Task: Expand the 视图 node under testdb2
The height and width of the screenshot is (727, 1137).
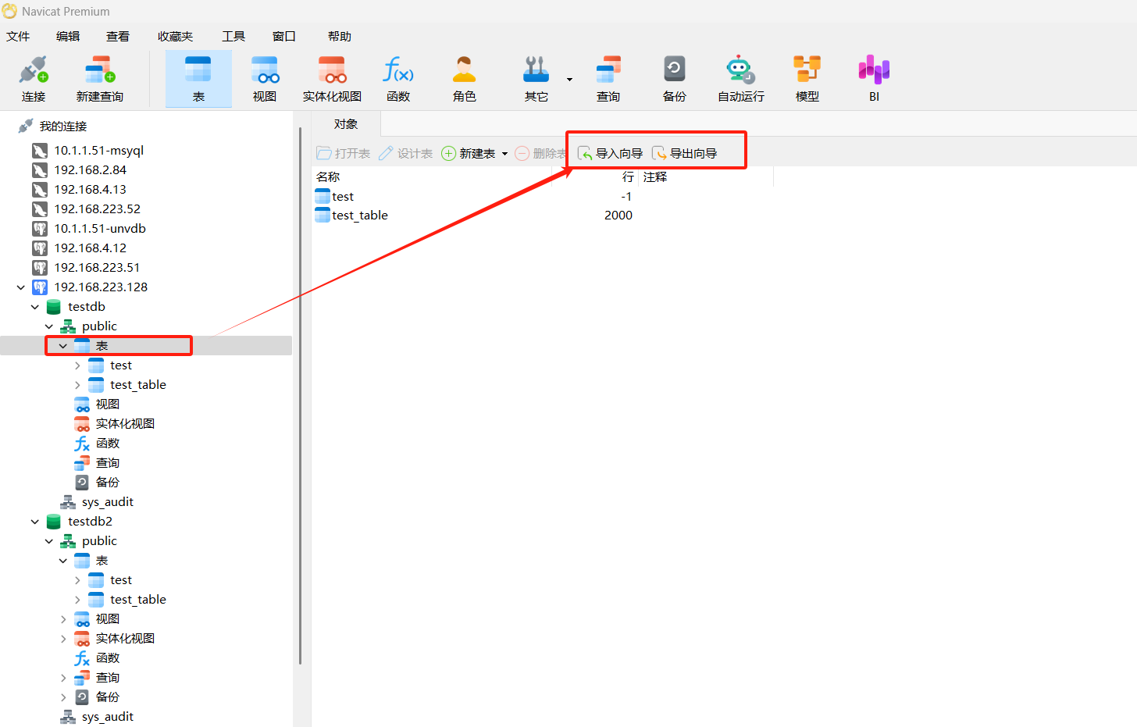Action: (x=63, y=619)
